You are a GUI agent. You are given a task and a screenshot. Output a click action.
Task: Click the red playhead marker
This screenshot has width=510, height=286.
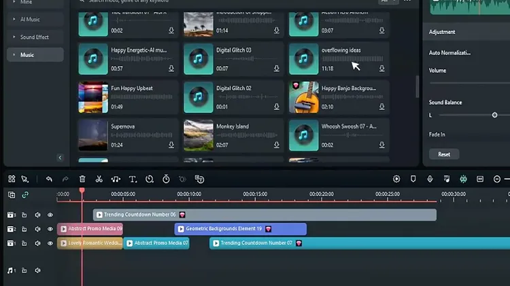tap(82, 191)
